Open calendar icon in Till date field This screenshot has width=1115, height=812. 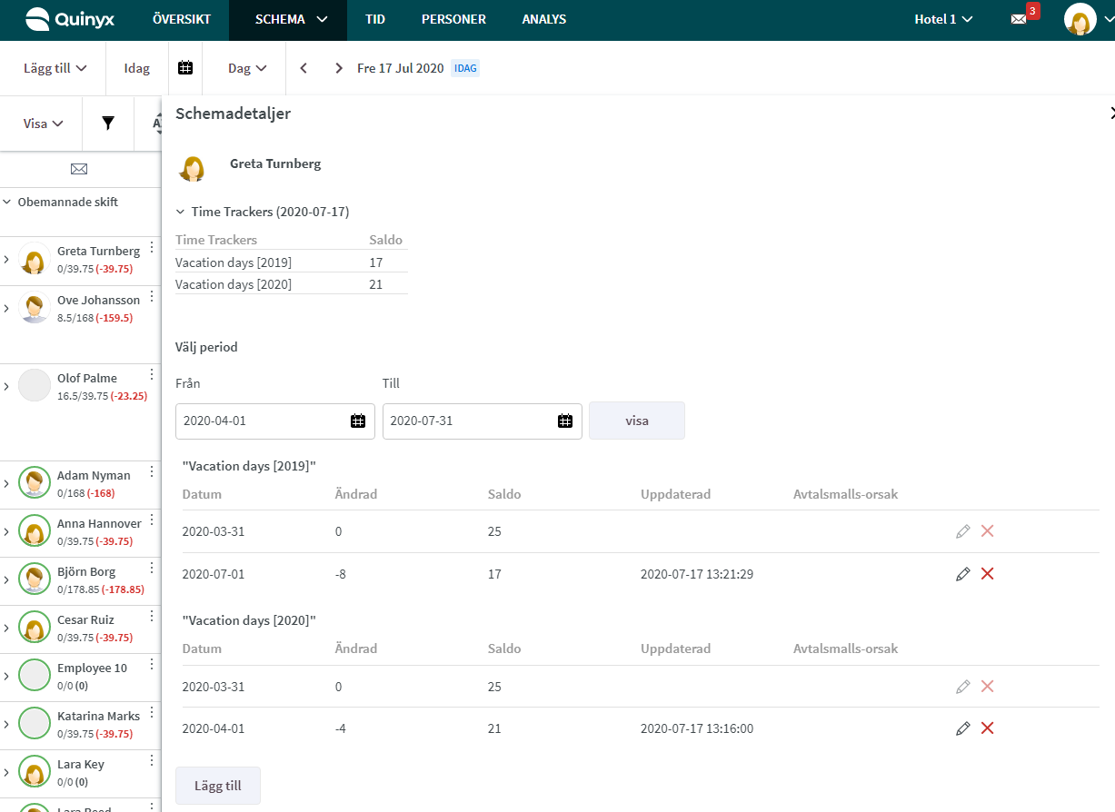coord(565,421)
